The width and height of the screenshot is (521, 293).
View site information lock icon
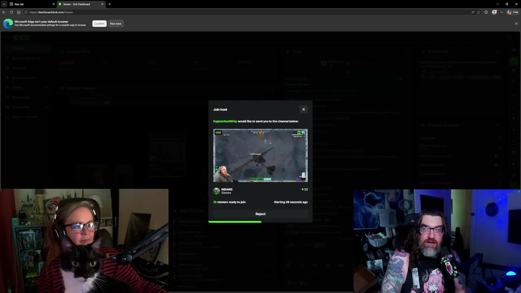(26, 12)
